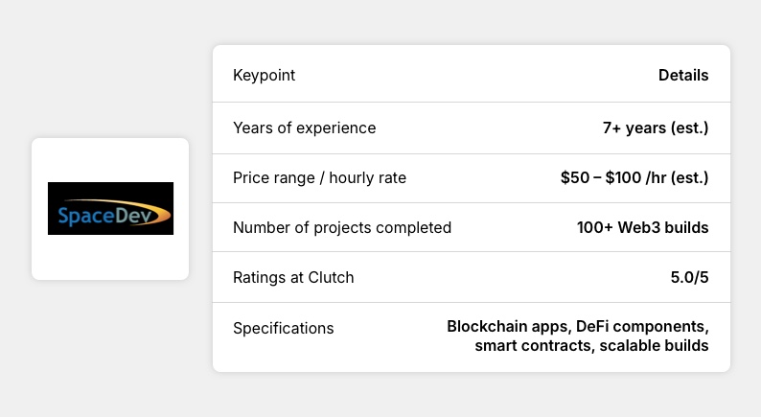The width and height of the screenshot is (761, 417).
Task: Select the "smart contracts" specification text
Action: click(x=532, y=345)
